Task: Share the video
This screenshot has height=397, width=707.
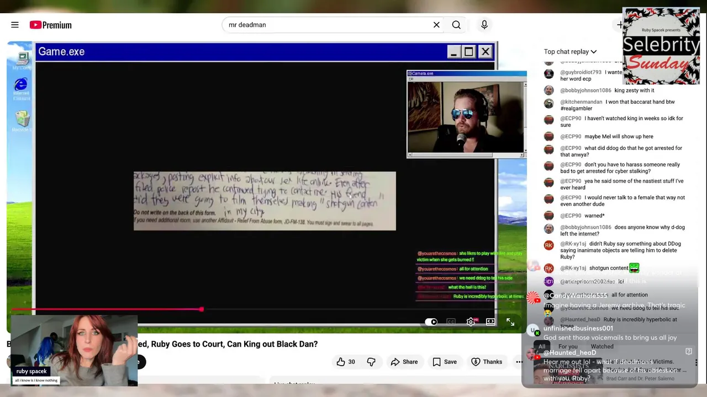Action: coord(404,362)
